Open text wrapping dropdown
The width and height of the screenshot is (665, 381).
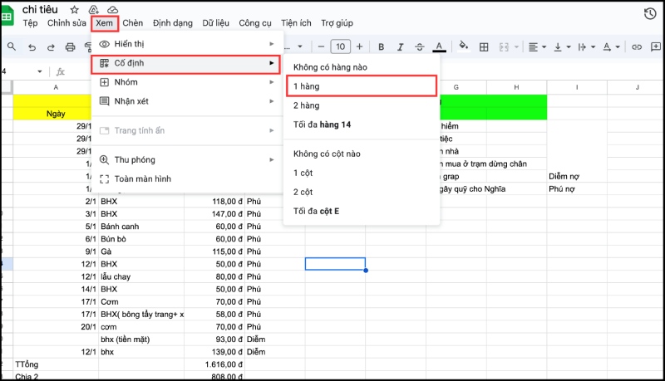(x=587, y=47)
